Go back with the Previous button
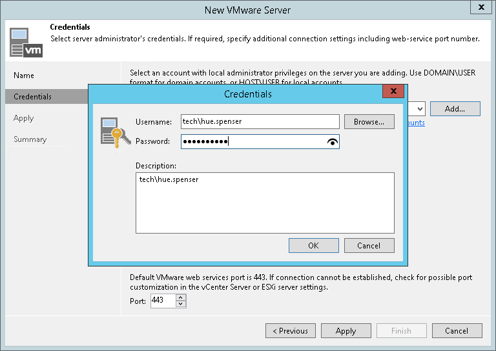This screenshot has width=496, height=351. pyautogui.click(x=291, y=331)
